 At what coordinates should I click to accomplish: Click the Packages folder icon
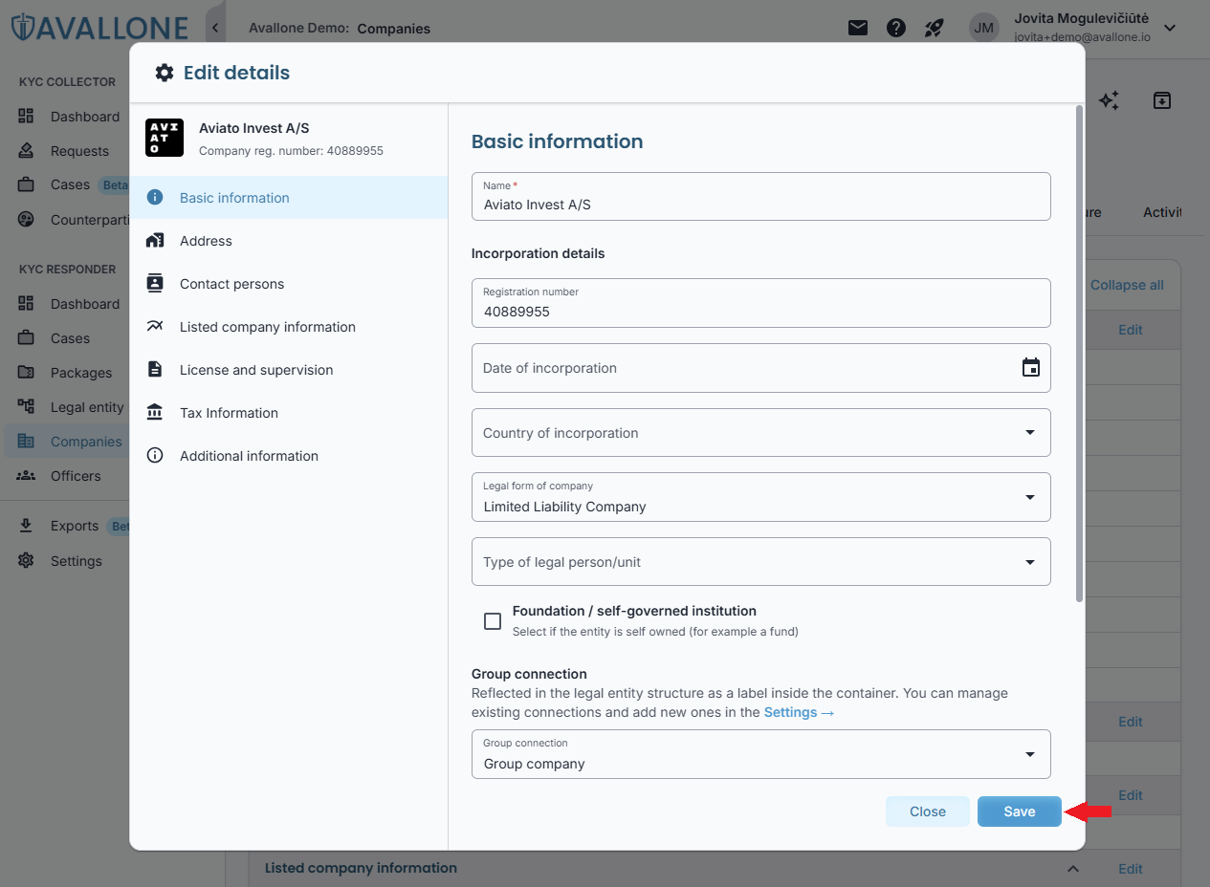[26, 373]
